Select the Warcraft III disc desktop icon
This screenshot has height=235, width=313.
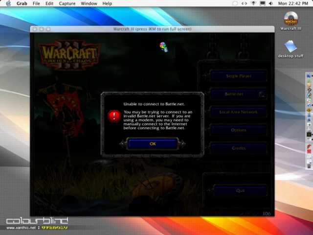(x=291, y=19)
